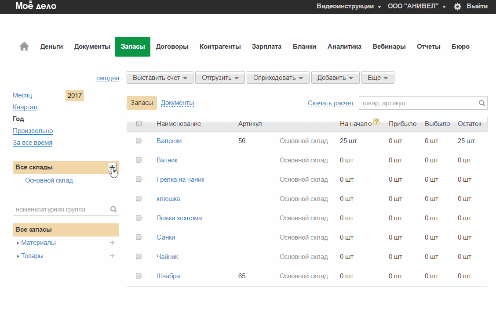Click the plus icon next to Материалы
Viewport: 496px width, 330px height.
click(112, 243)
